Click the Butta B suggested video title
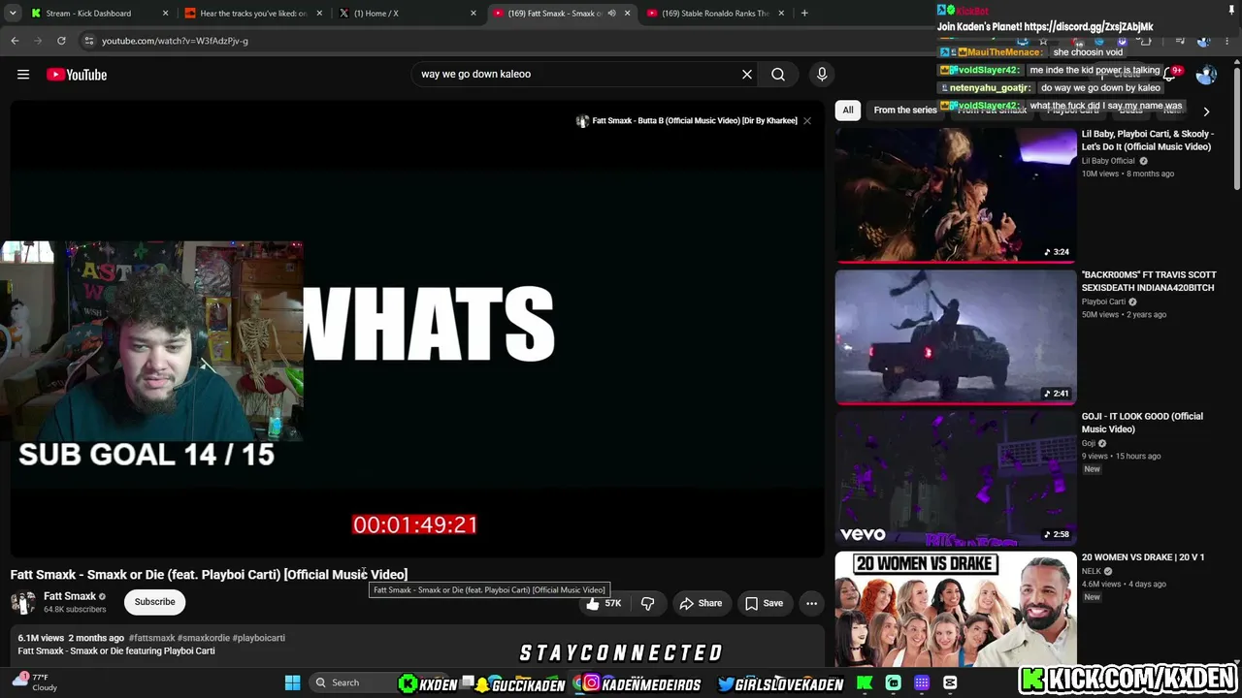1242x698 pixels. [695, 121]
